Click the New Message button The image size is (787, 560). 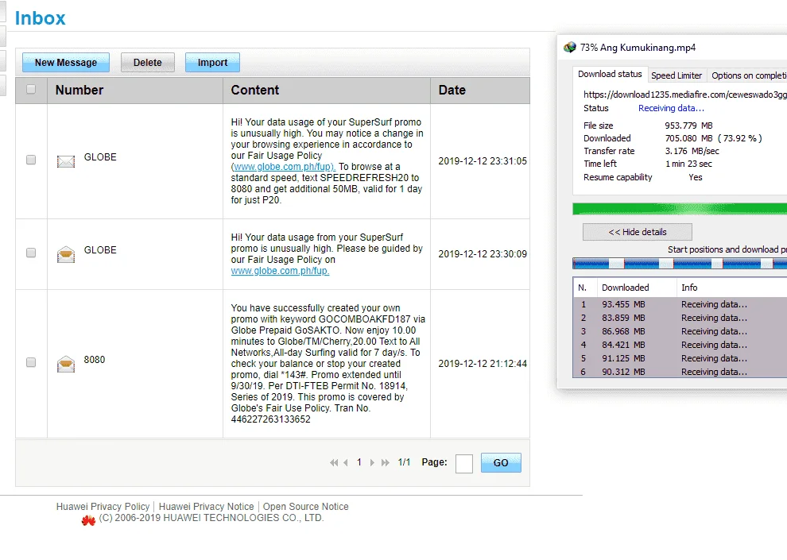pos(66,63)
